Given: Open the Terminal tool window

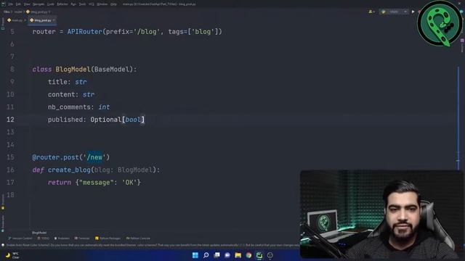Looking at the screenshot, I should 82,239.
